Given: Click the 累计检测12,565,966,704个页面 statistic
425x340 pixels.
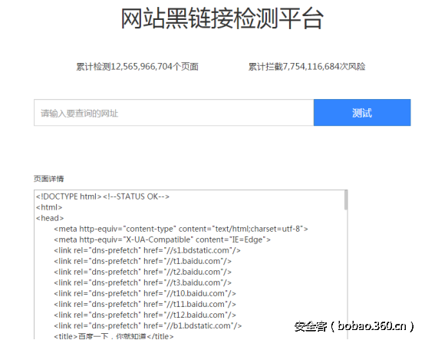Looking at the screenshot, I should (137, 67).
